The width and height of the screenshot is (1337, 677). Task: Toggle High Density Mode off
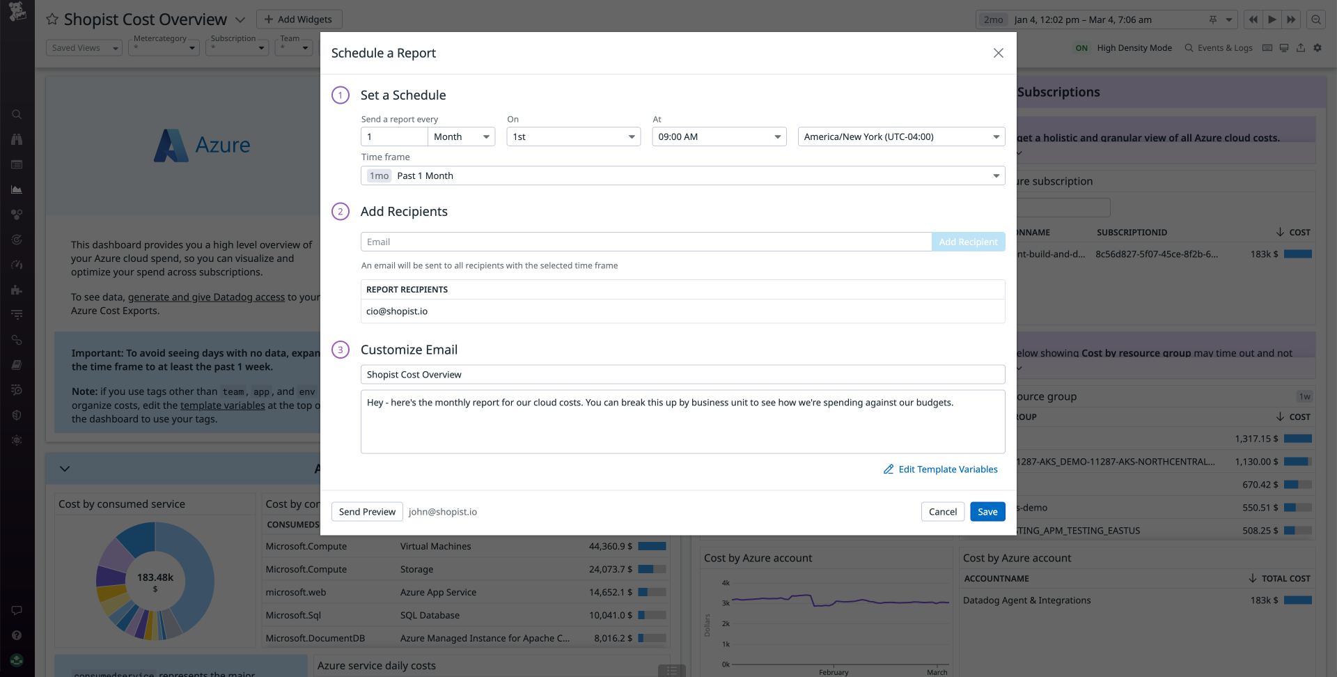1081,47
